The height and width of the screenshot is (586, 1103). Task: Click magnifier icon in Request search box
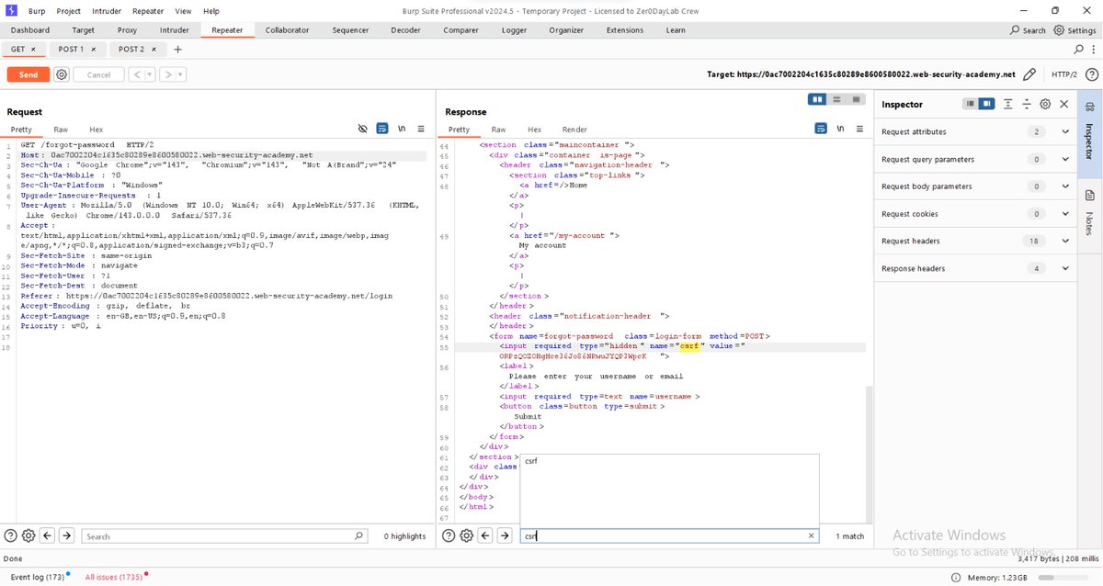point(359,535)
